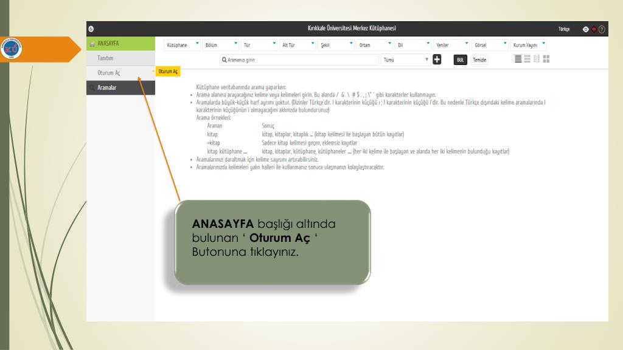Open the Tanıtım menu item

coord(121,58)
